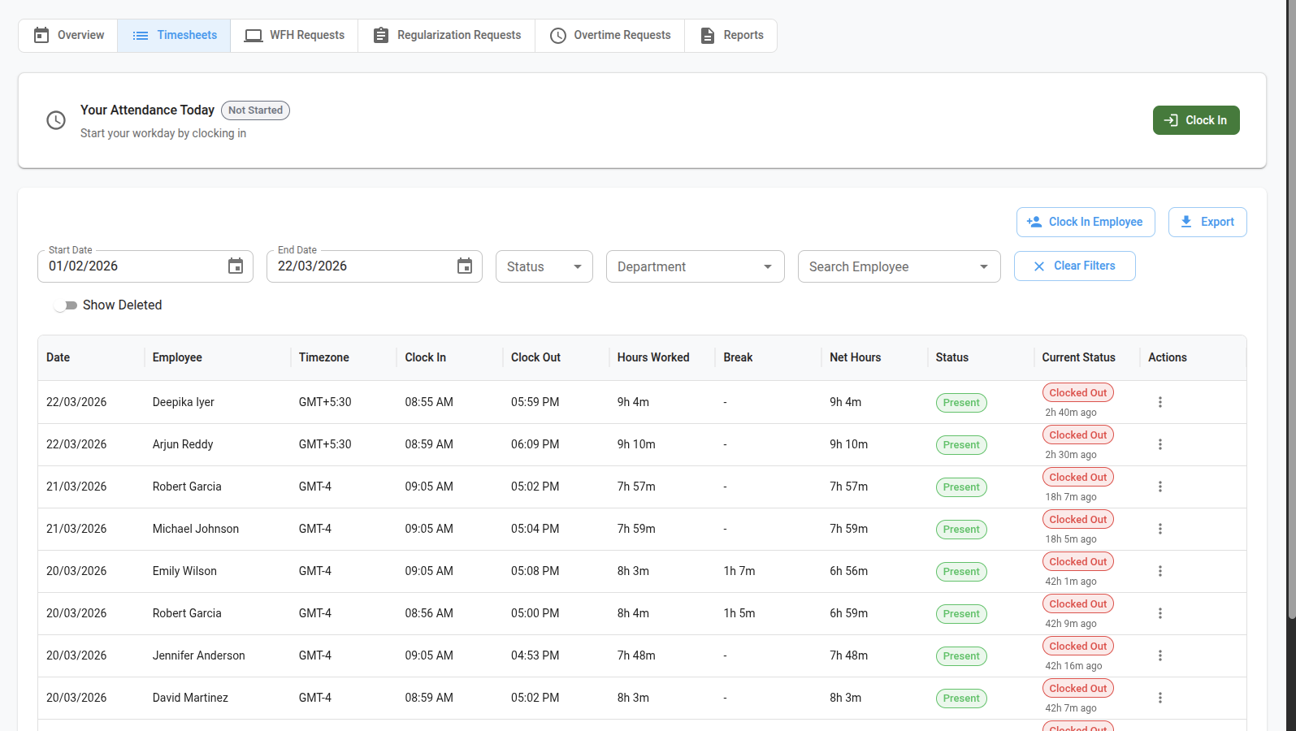Click three-dot menu for Emily Wilson row
1296x731 pixels.
[1159, 571]
